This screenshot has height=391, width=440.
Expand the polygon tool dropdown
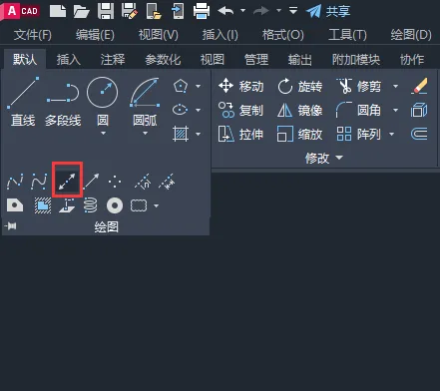(x=199, y=86)
